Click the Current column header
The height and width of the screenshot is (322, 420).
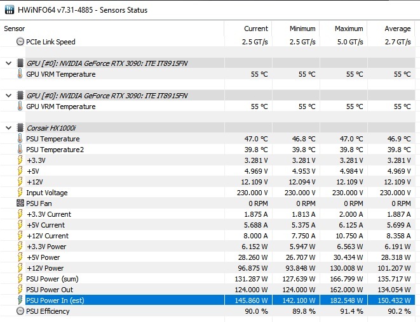(256, 29)
